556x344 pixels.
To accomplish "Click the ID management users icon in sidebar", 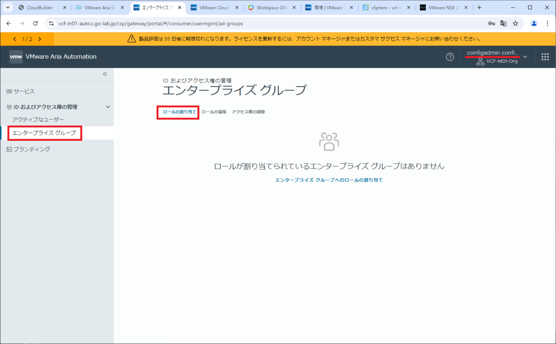I will pyautogui.click(x=9, y=107).
